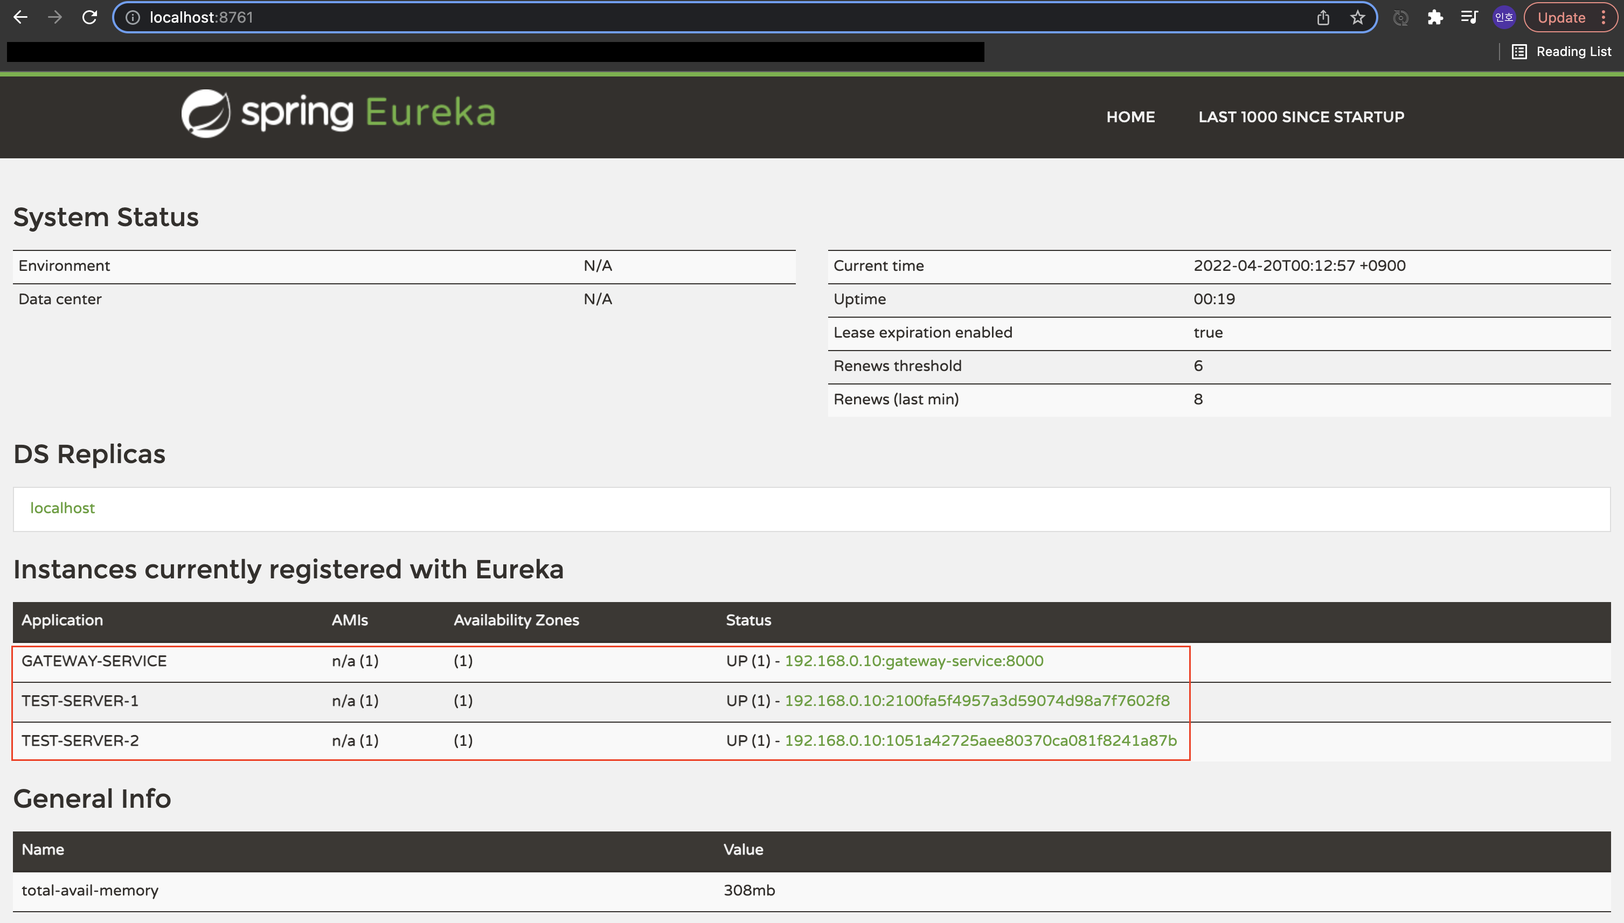Screen dimensions: 1624x923
Task: Open the Chrome three-dot menu
Action: (1604, 17)
